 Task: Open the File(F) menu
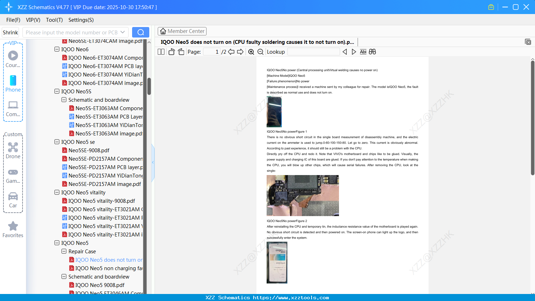click(13, 20)
